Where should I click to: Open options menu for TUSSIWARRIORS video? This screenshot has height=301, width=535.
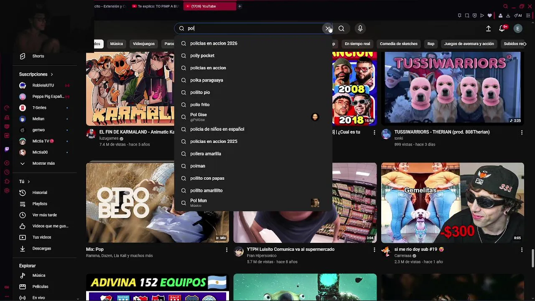522,133
